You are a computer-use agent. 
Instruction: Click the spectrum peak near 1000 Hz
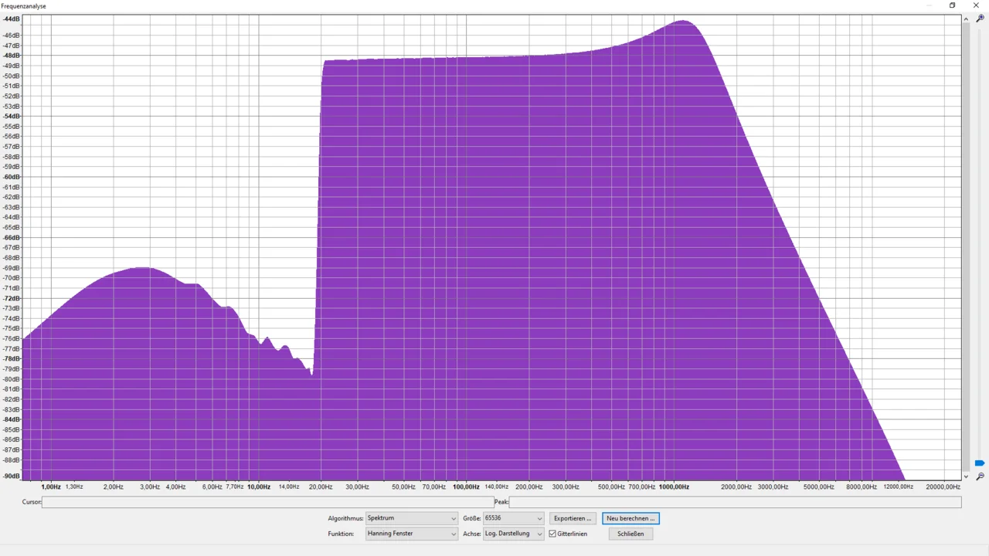[x=683, y=22]
